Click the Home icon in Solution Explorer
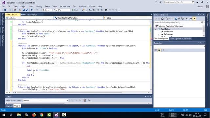Screen dimensions: 210x118 162,19
